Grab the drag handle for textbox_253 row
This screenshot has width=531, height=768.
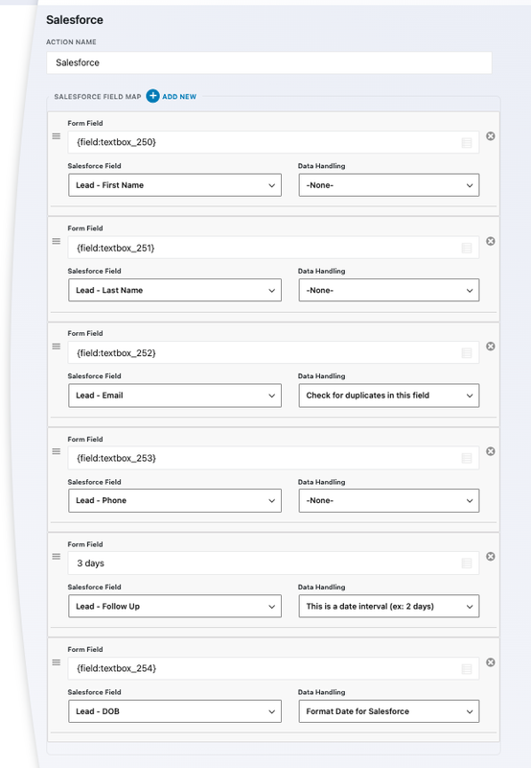[x=57, y=451]
